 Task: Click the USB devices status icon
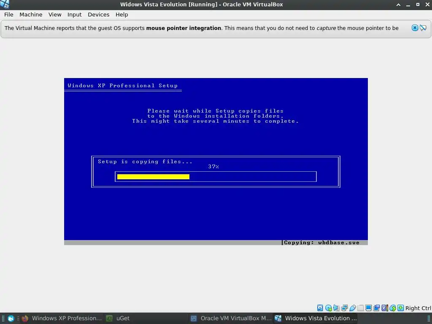tap(352, 308)
